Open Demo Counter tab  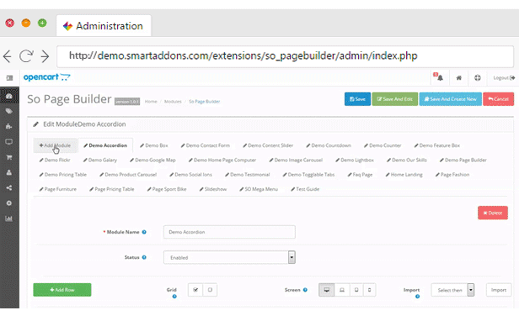pos(383,145)
